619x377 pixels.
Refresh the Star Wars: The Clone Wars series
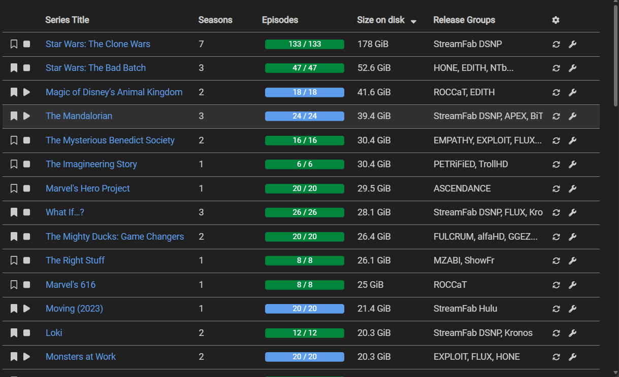[556, 44]
